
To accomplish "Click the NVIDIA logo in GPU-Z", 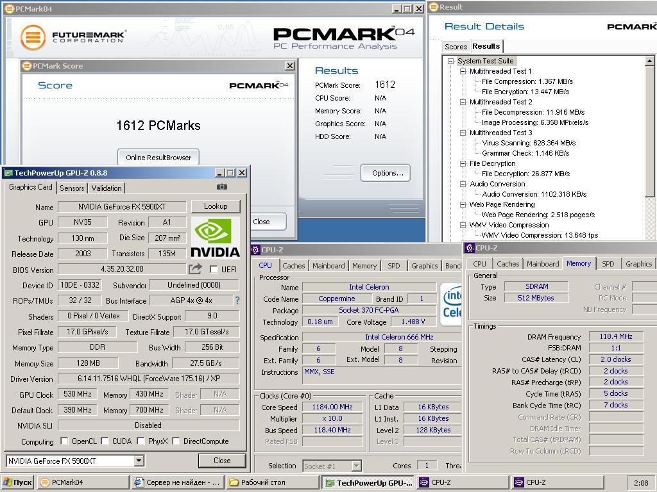I will coord(216,238).
